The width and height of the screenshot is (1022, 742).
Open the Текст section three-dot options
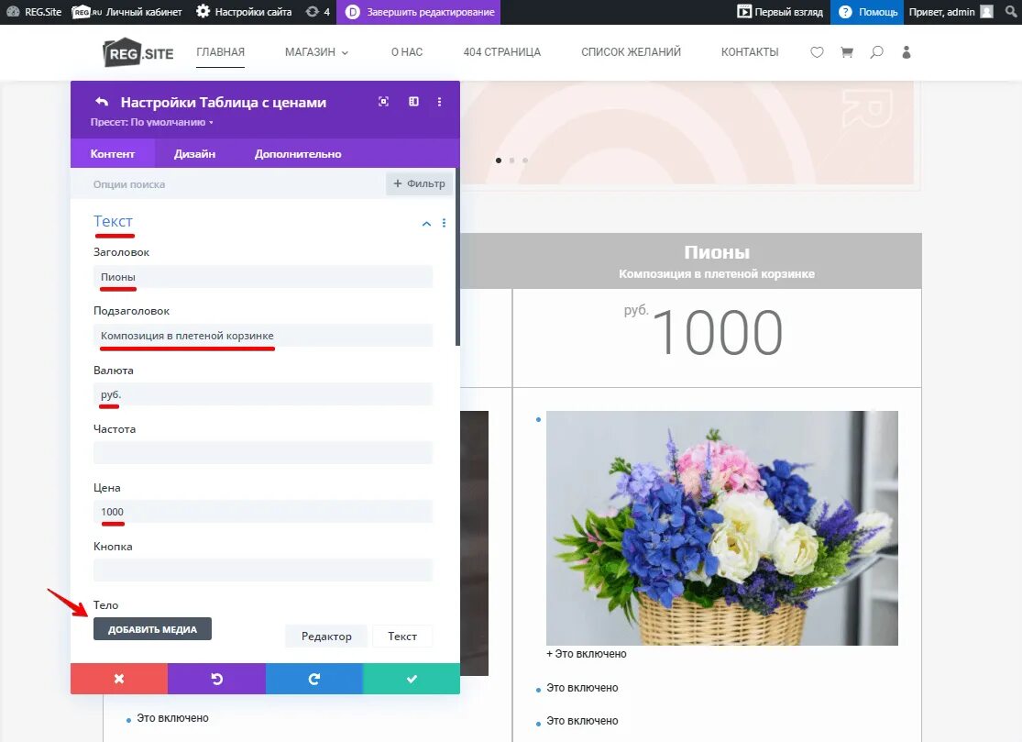(444, 223)
